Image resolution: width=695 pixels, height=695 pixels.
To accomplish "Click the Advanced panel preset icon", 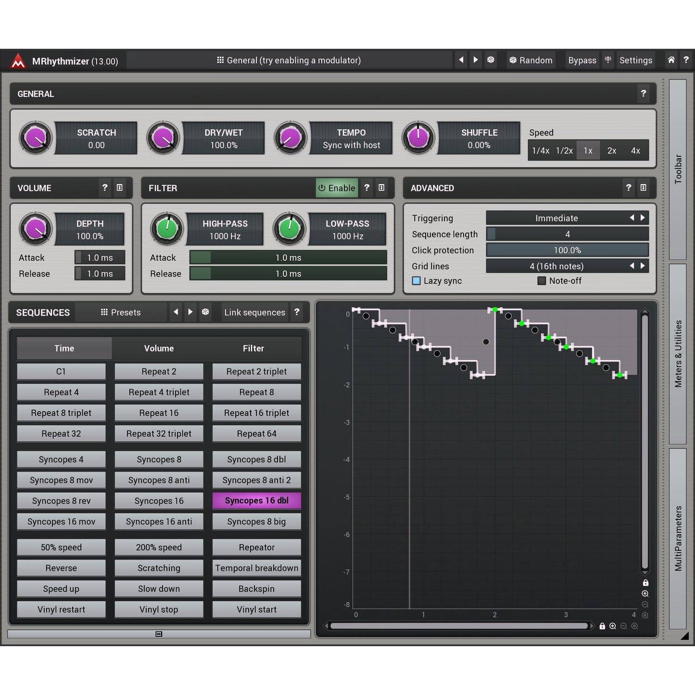I will click(x=643, y=188).
